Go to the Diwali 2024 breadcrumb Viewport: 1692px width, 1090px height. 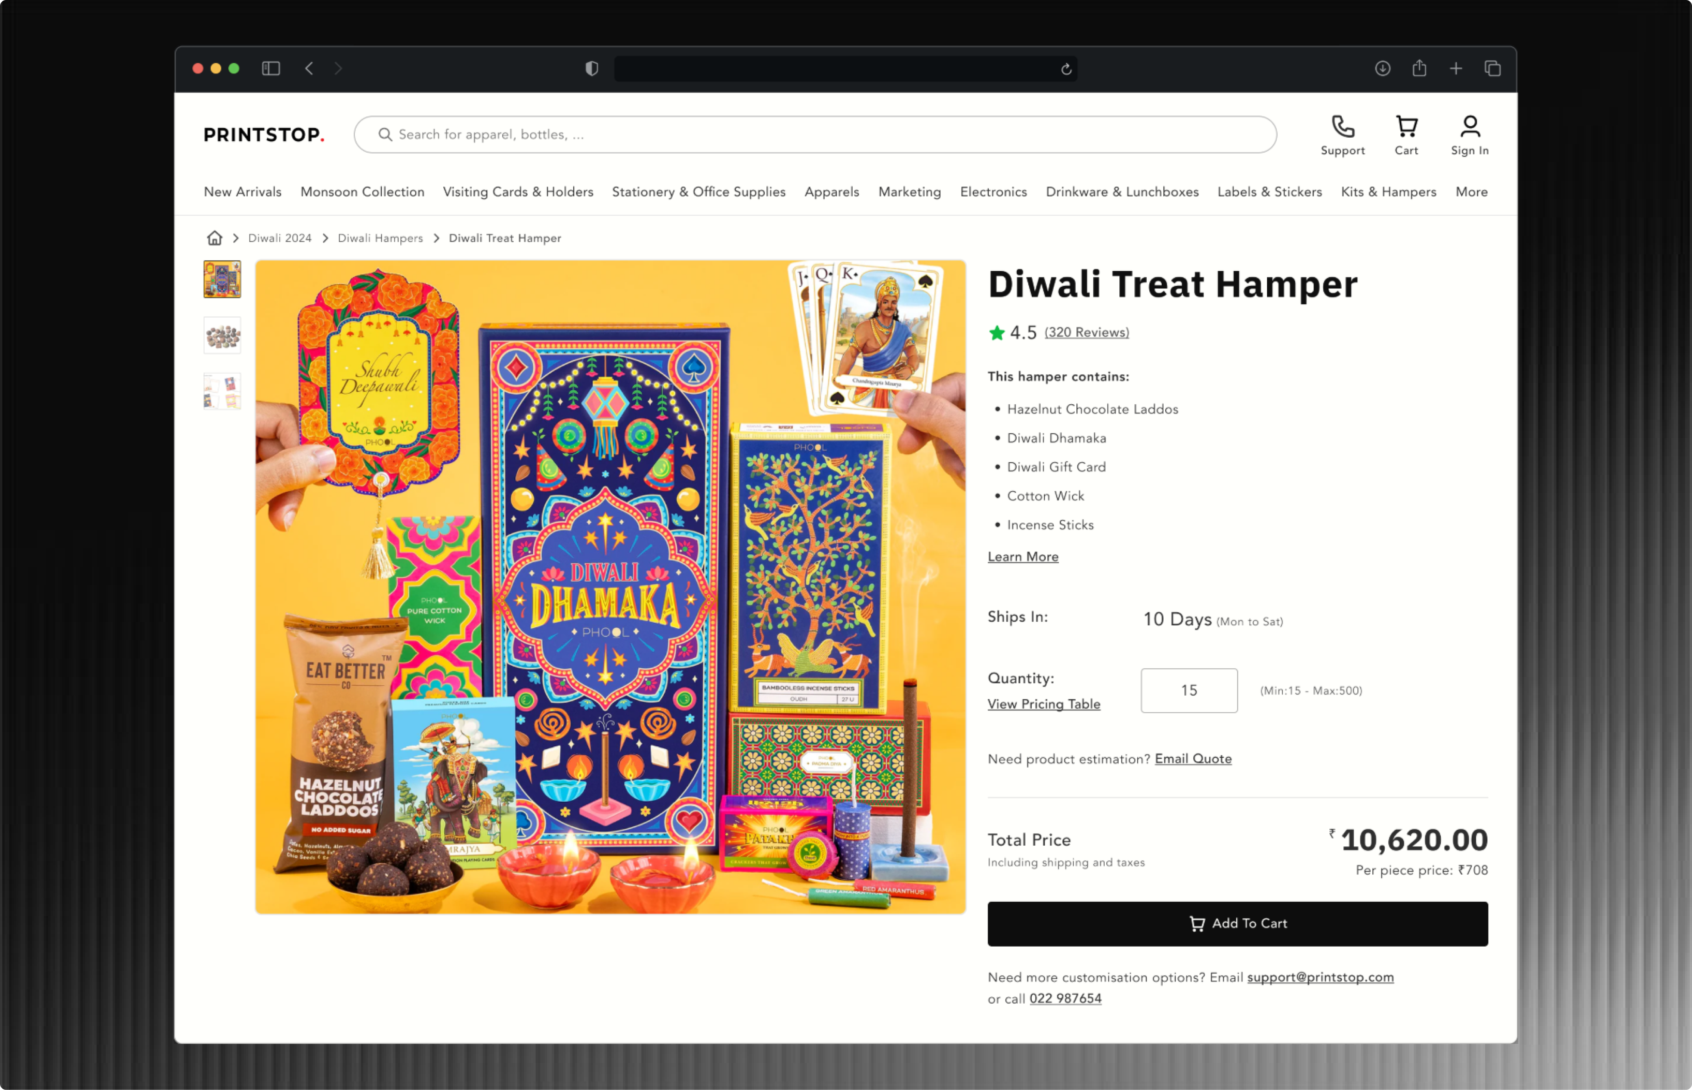click(280, 238)
